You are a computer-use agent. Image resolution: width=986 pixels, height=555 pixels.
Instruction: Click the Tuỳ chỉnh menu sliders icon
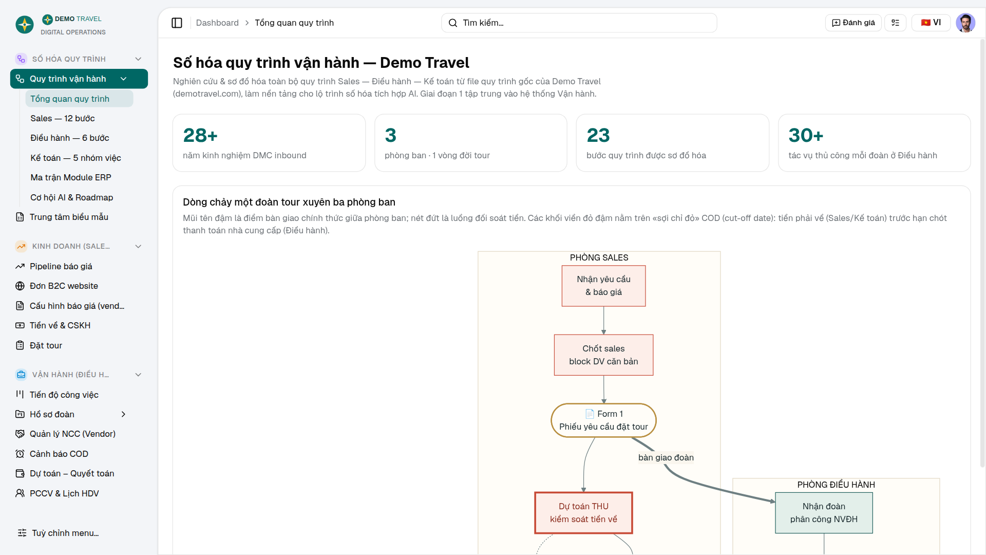tap(22, 533)
